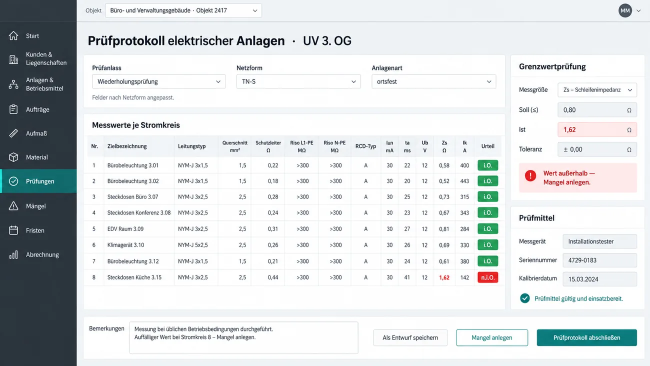
Task: Expand the user menu chevron
Action: click(638, 10)
